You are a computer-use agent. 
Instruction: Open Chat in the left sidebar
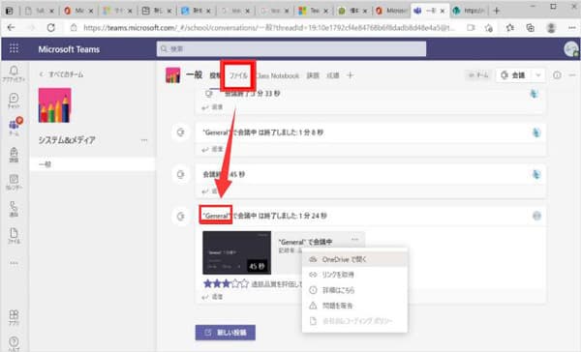tap(14, 101)
